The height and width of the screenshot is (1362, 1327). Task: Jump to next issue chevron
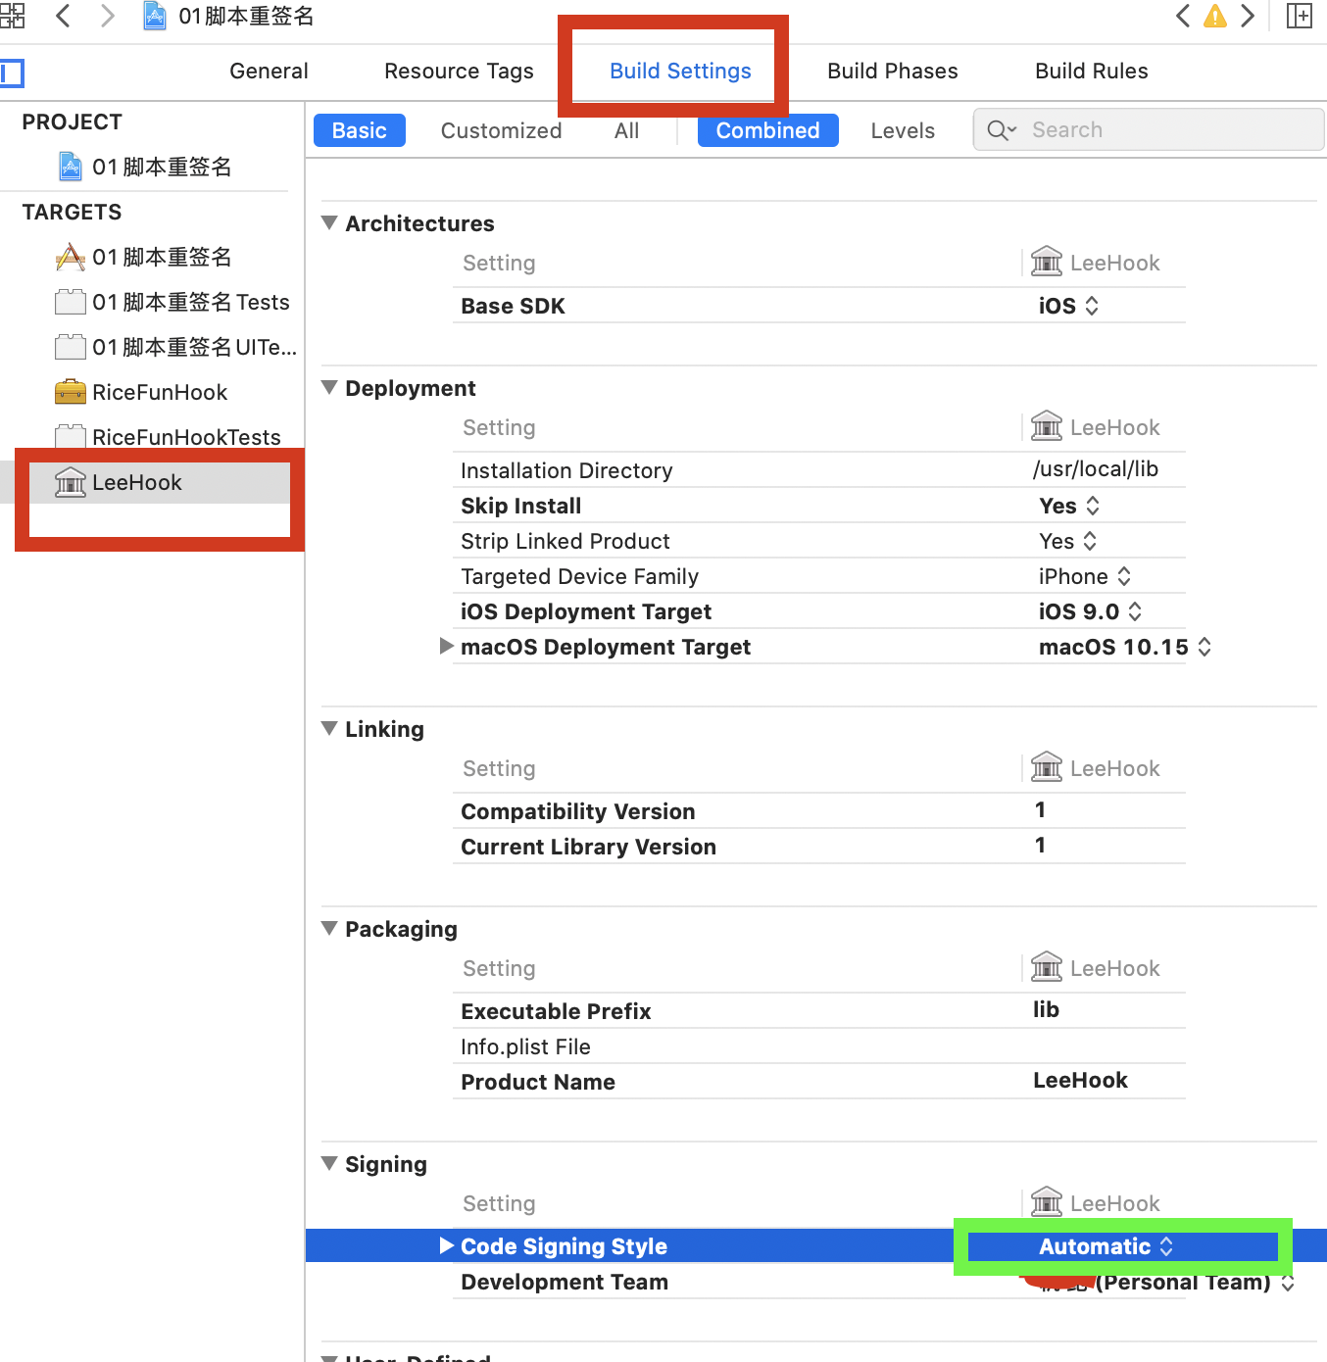(1248, 16)
